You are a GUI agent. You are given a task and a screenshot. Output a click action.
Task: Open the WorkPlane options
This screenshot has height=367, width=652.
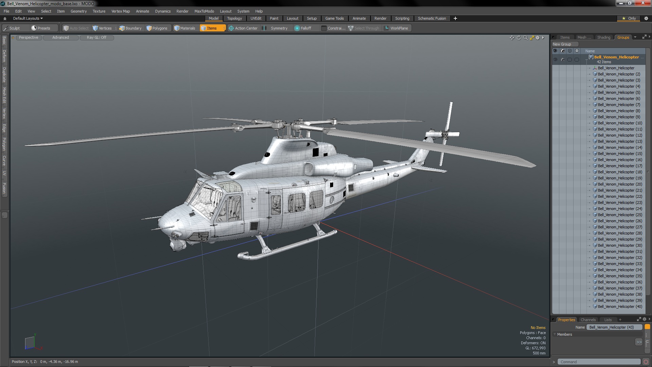click(x=397, y=28)
